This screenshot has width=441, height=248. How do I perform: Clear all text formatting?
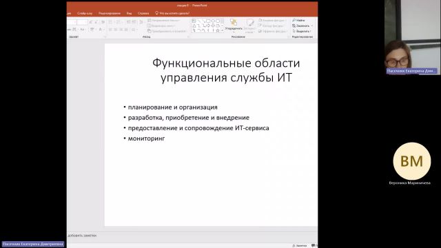tap(103, 22)
